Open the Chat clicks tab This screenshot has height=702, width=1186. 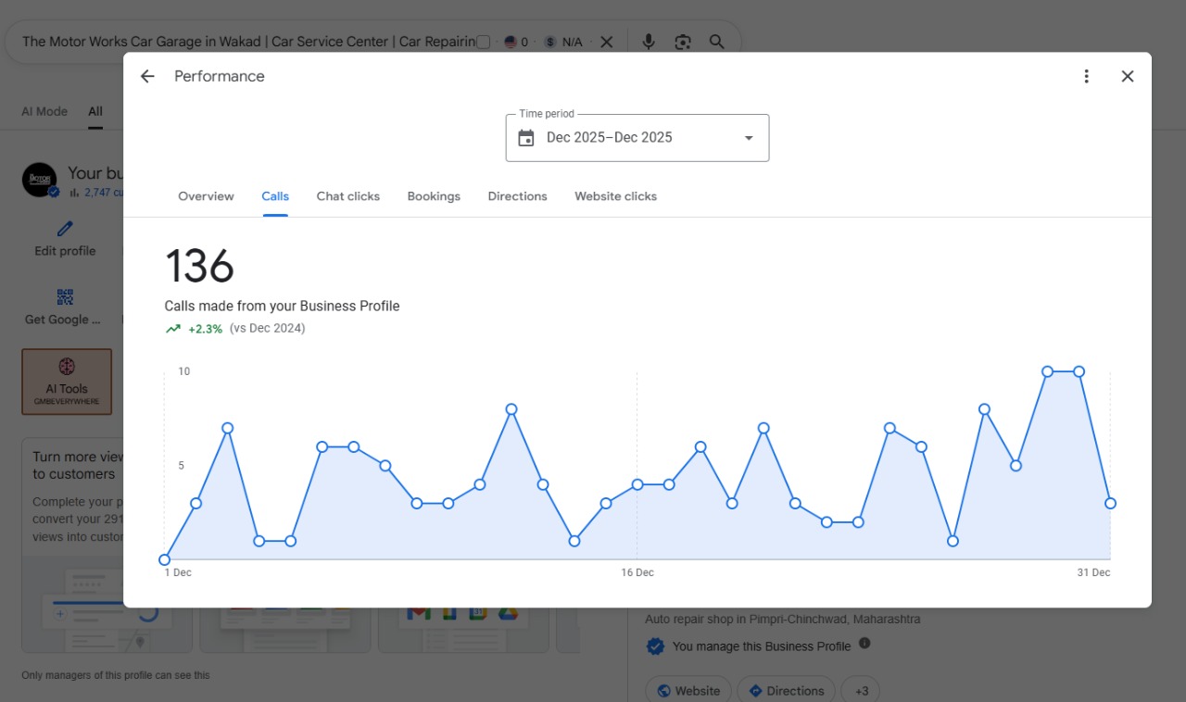pyautogui.click(x=348, y=196)
